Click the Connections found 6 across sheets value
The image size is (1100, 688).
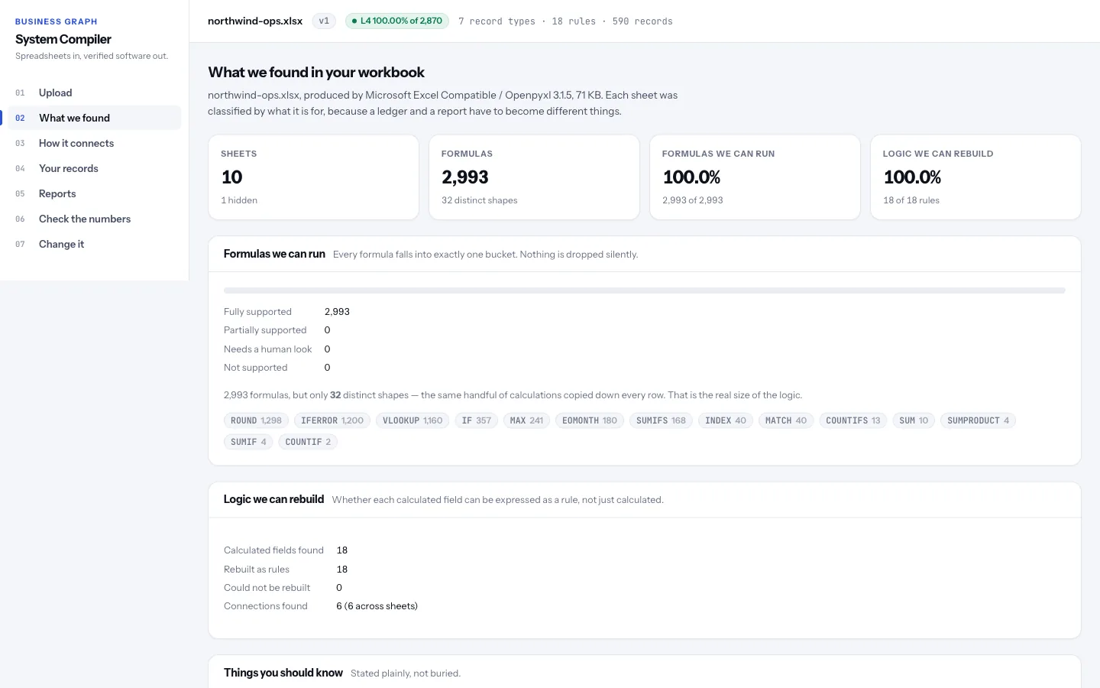coord(377,606)
